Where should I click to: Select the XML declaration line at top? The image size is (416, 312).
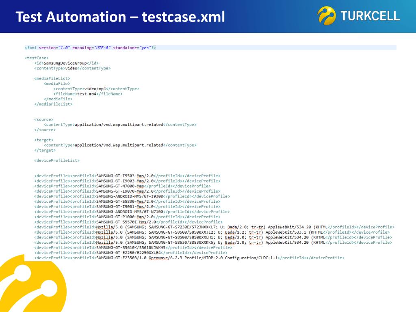[x=90, y=48]
